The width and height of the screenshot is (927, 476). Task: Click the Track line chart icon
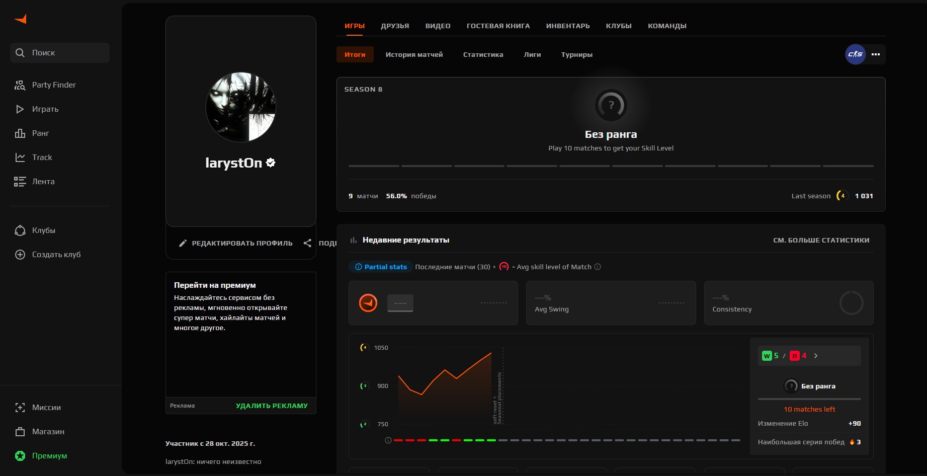pos(20,157)
